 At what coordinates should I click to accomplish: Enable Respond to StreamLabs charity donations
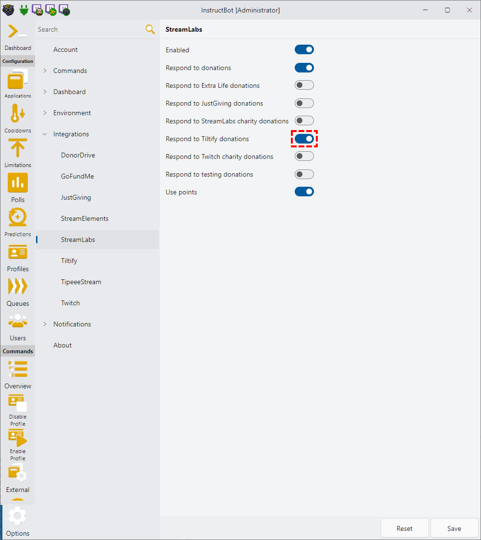click(304, 120)
